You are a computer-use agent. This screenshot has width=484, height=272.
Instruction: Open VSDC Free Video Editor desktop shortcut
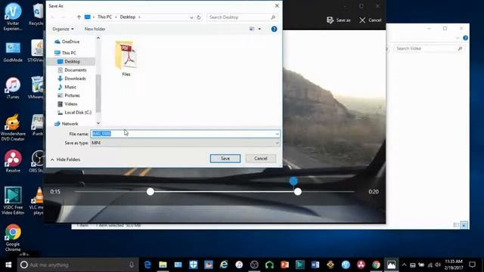[13, 201]
